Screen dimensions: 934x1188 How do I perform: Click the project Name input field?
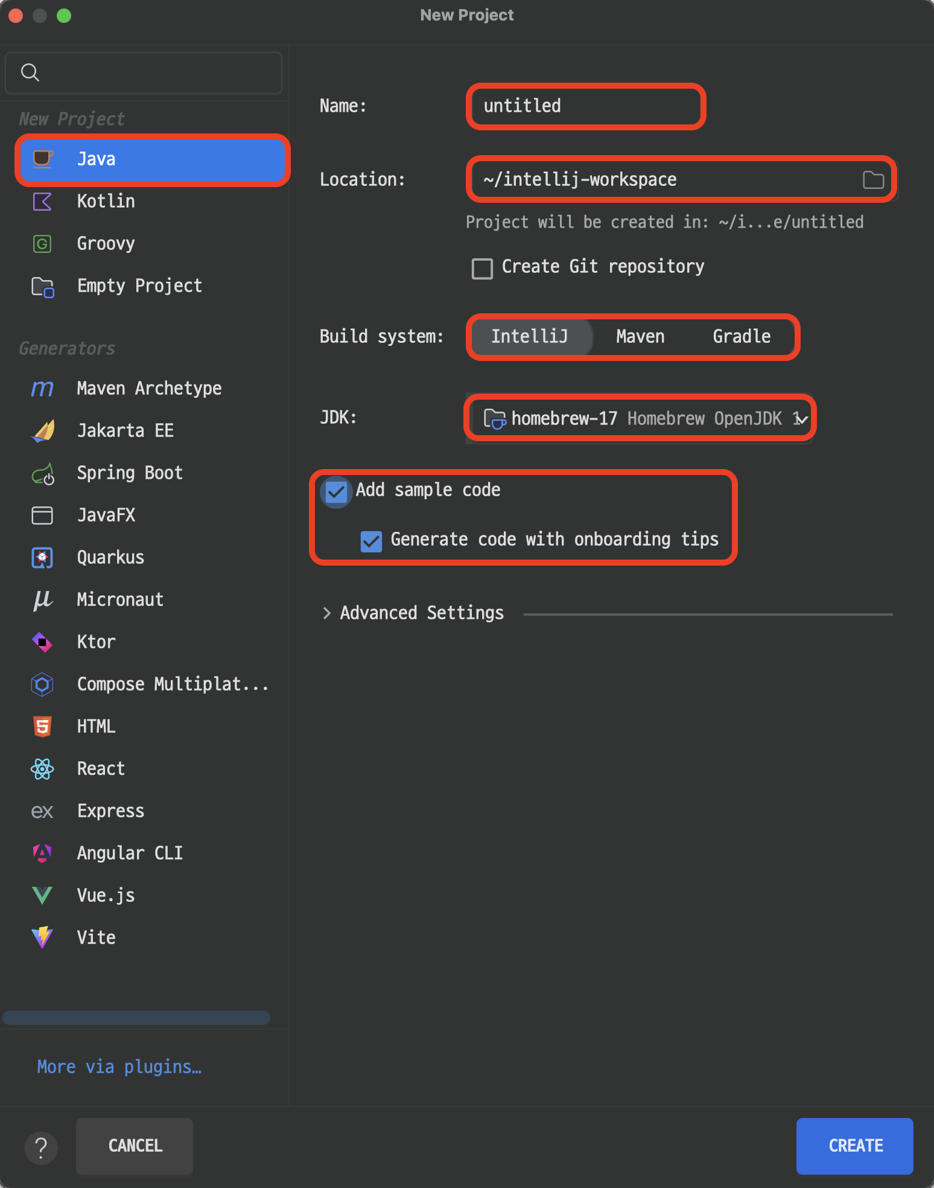(585, 106)
